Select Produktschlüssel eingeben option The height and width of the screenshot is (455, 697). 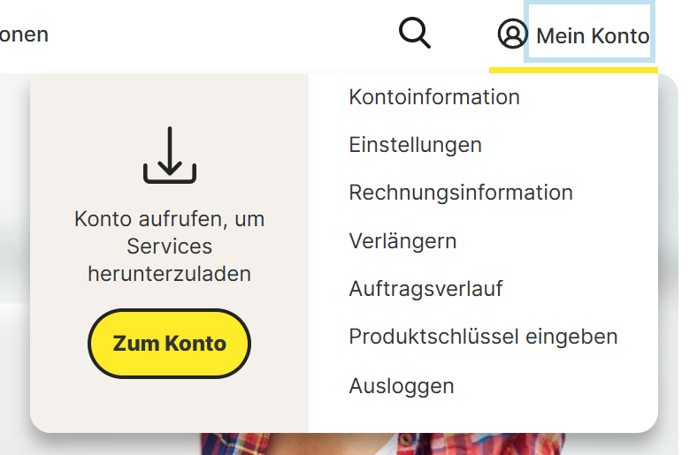(483, 337)
